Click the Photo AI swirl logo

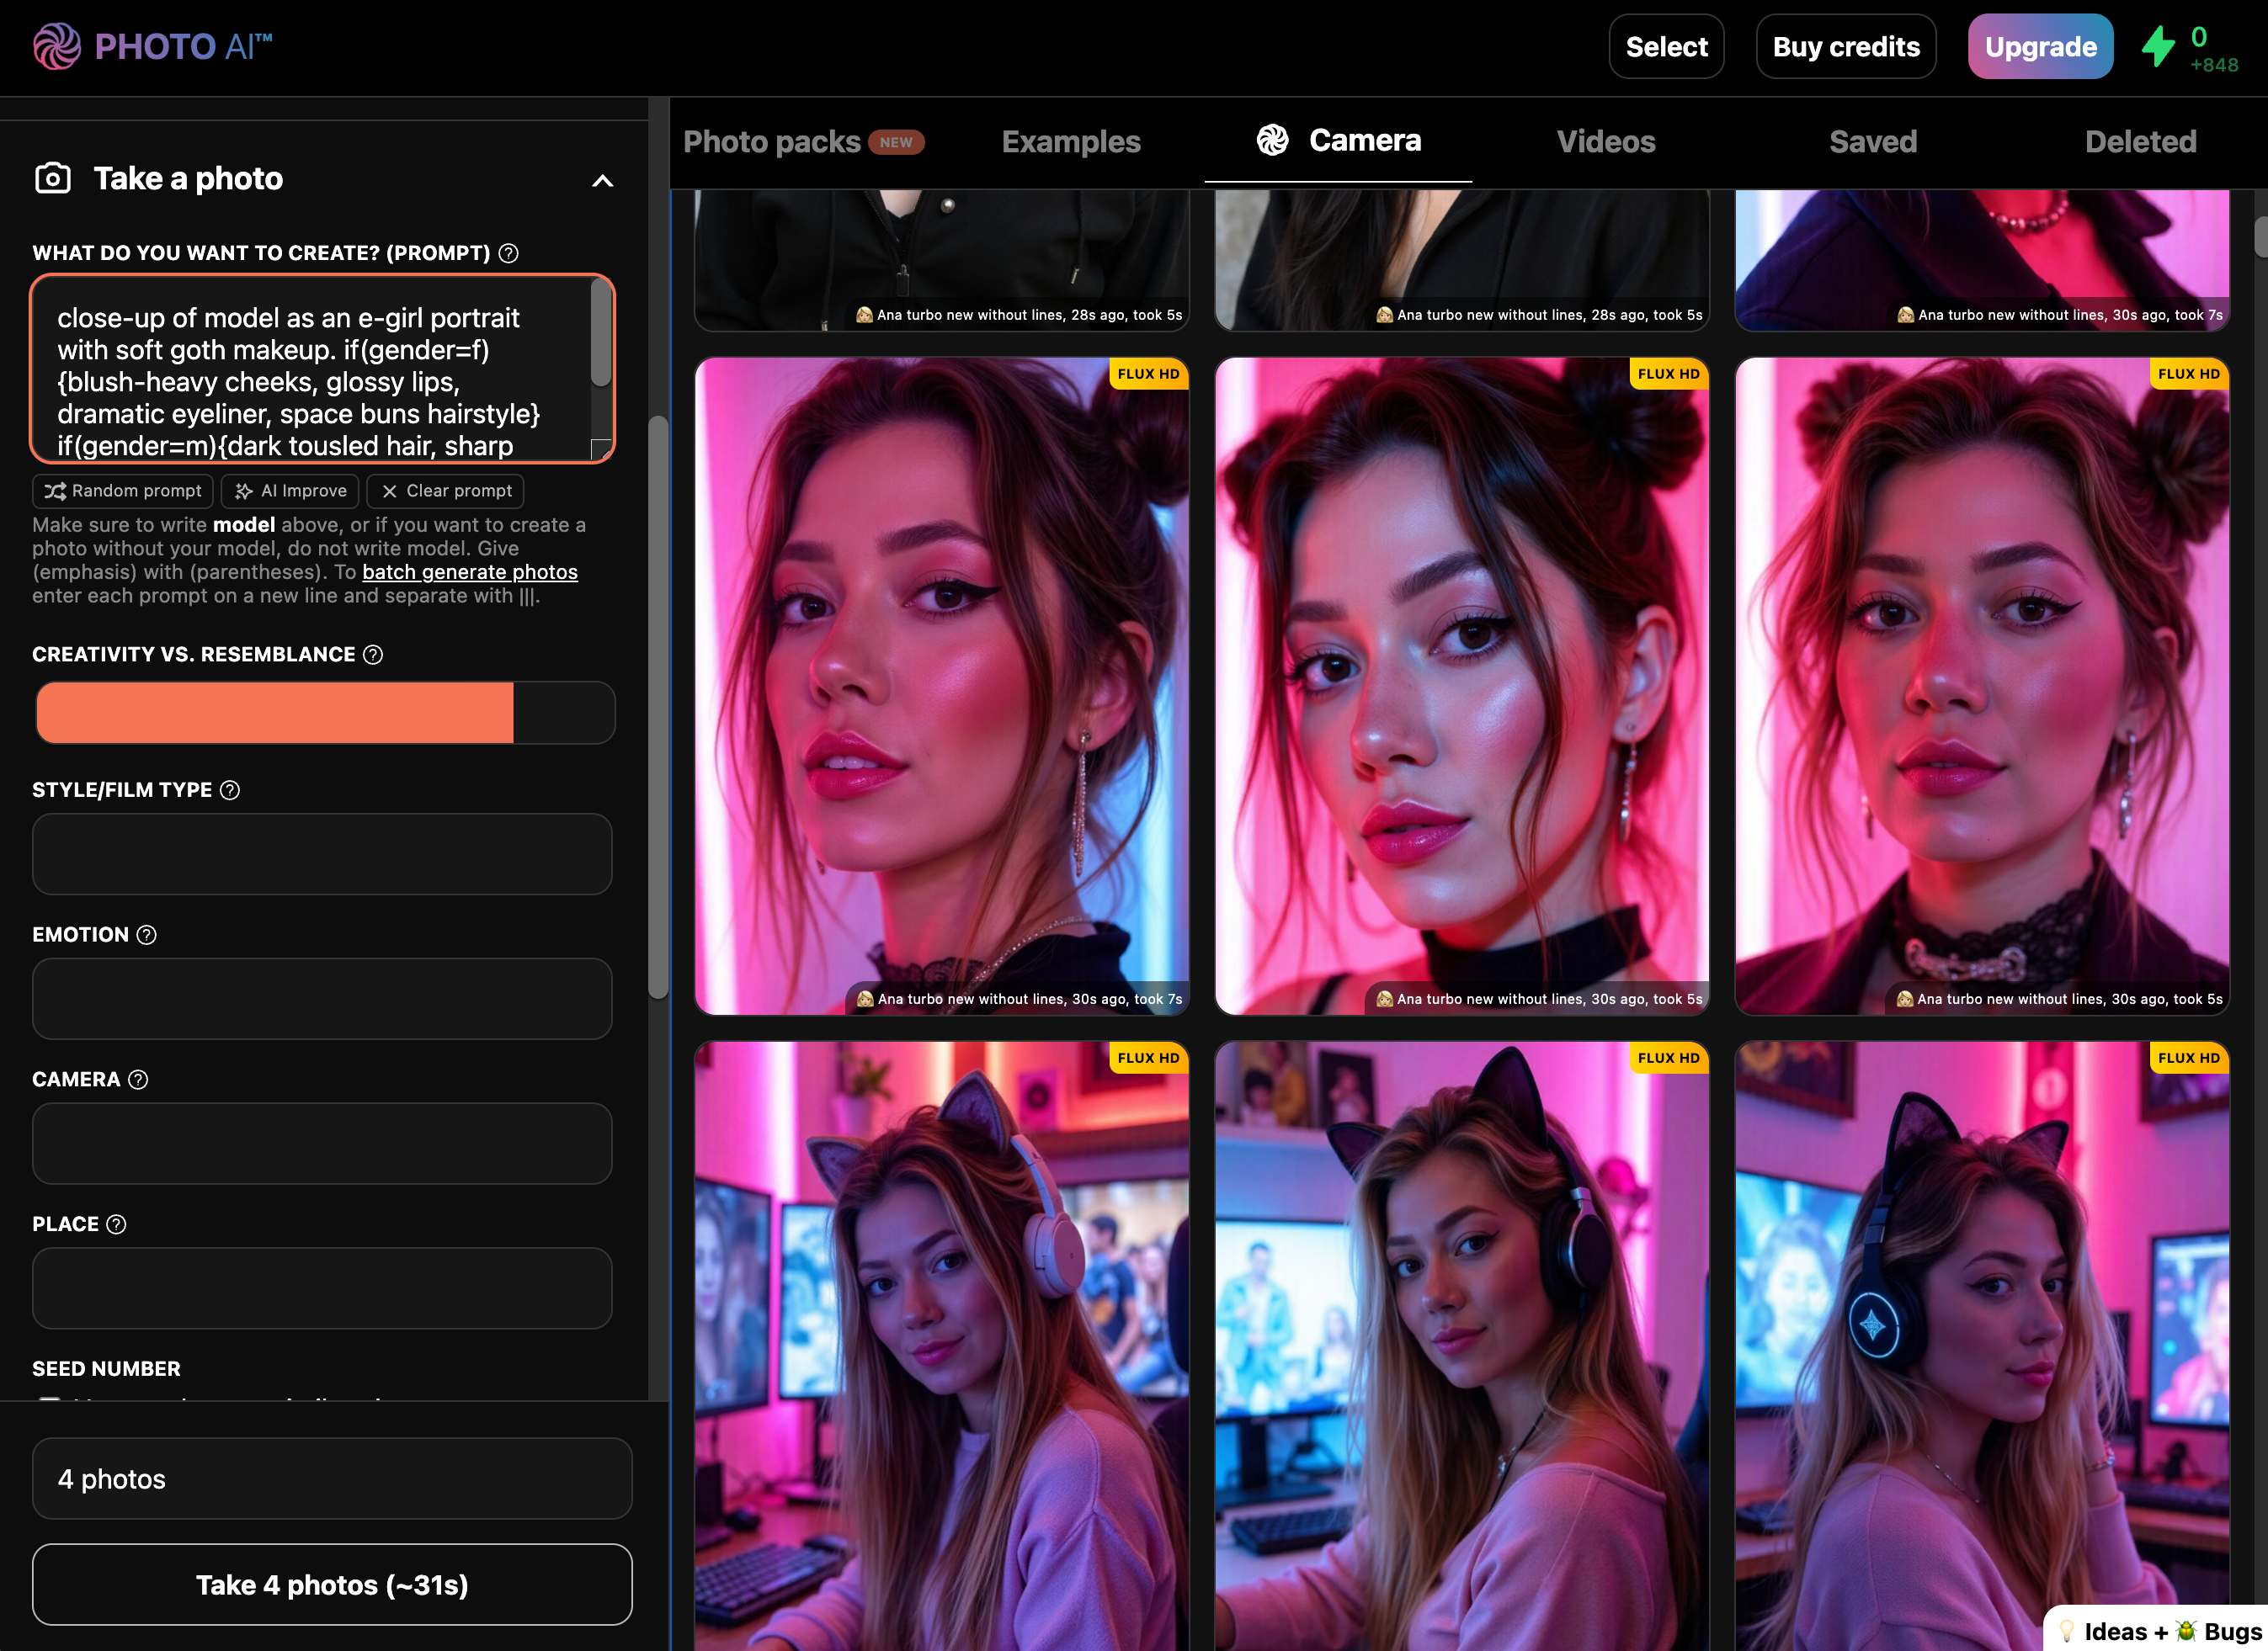coord(57,46)
